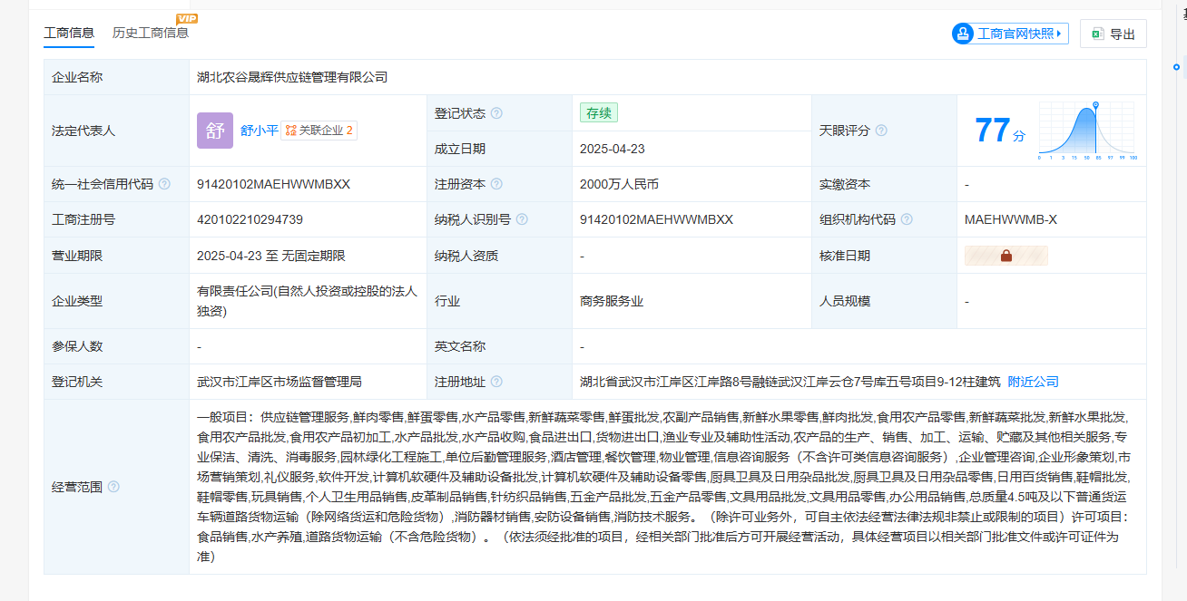
Task: Open the 历史工商信息 VIP tab
Action: (x=151, y=34)
